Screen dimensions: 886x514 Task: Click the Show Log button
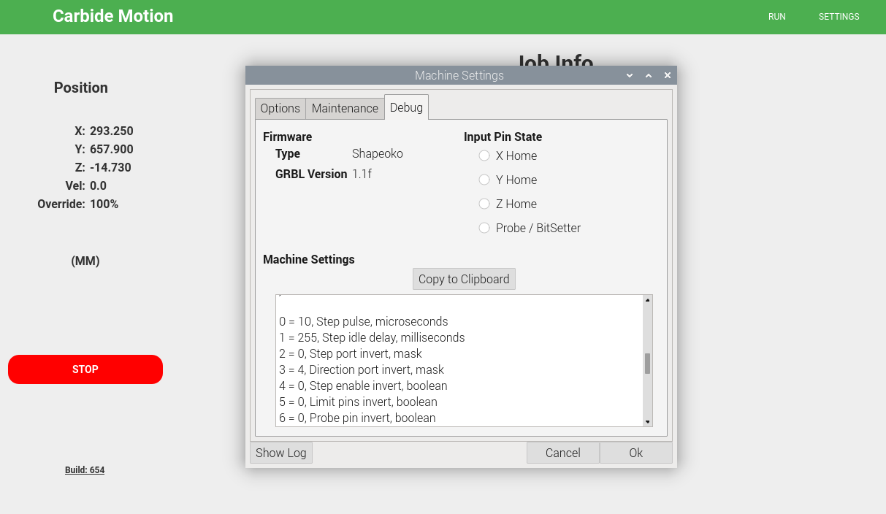281,453
